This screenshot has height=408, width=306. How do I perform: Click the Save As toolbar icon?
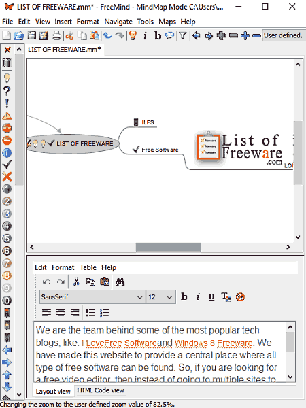(44, 35)
